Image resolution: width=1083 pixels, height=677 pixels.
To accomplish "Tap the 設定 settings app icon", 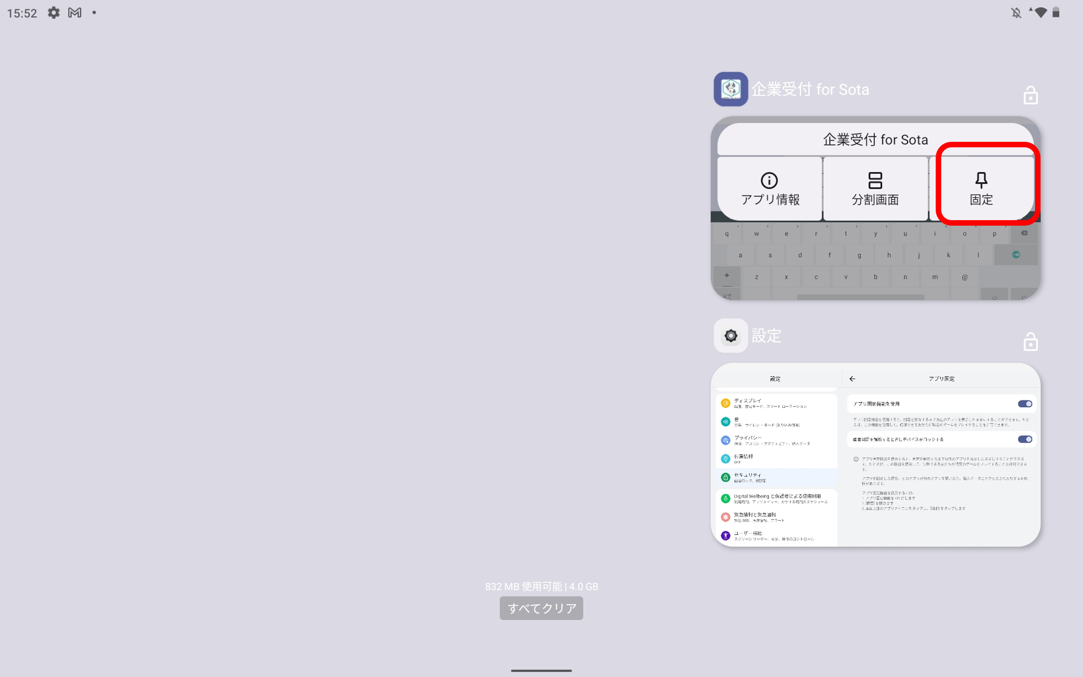I will (730, 335).
